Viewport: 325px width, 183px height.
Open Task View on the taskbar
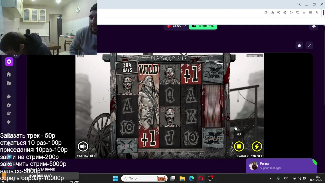(173, 178)
